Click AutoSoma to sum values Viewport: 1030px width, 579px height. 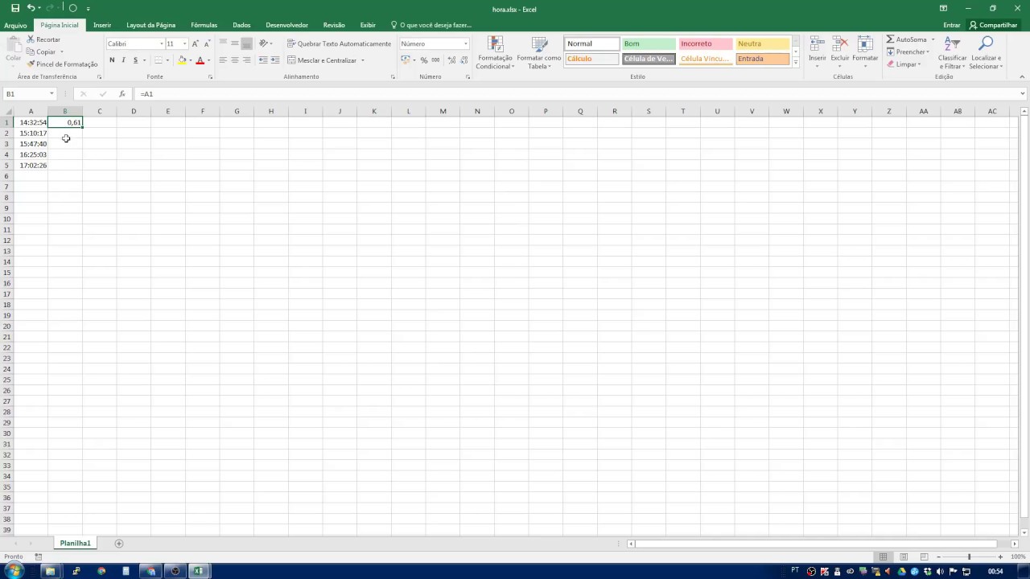pyautogui.click(x=907, y=39)
